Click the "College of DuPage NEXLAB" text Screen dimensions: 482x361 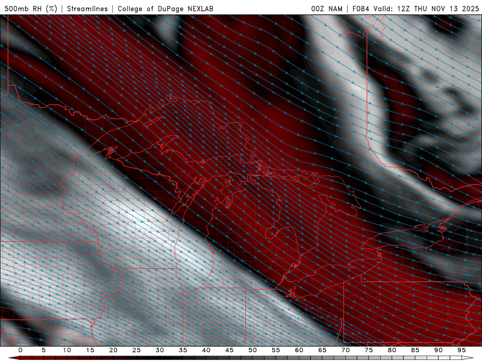[165, 8]
